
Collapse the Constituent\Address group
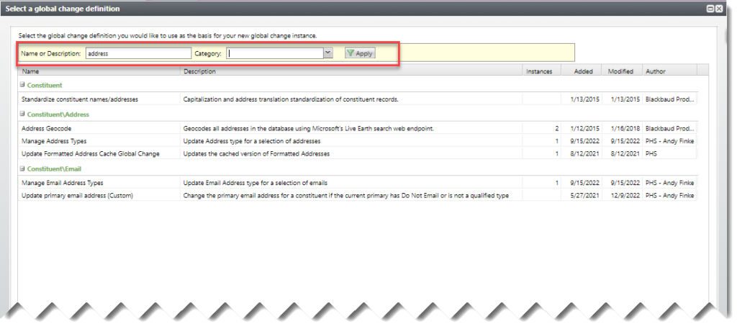coord(22,114)
